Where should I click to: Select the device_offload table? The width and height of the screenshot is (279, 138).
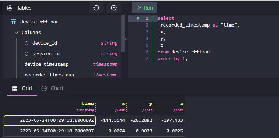pos(39,22)
